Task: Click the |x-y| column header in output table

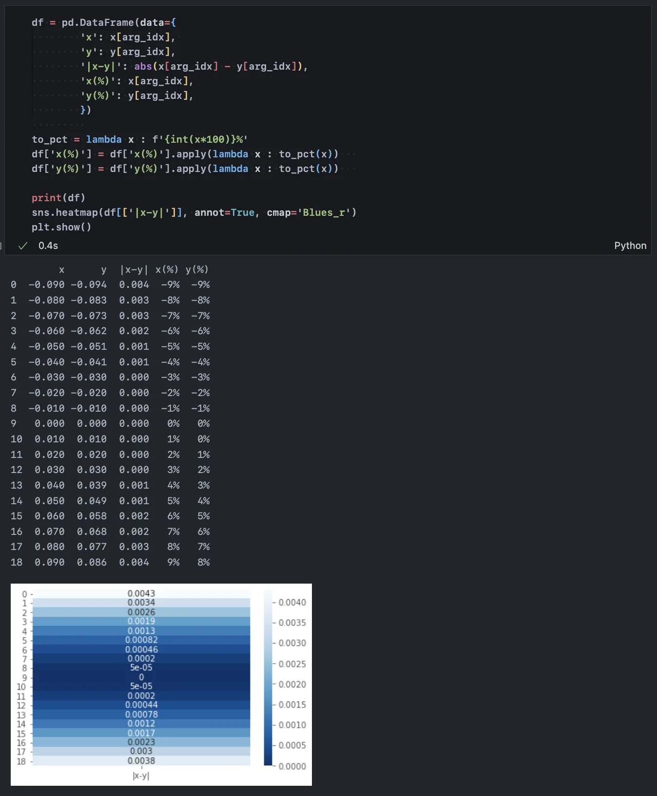Action: tap(134, 269)
